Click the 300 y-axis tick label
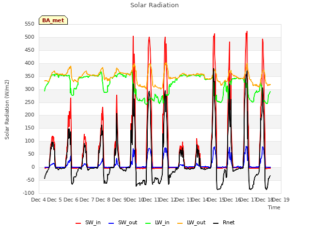This screenshot has width=310, height=232. (30, 89)
